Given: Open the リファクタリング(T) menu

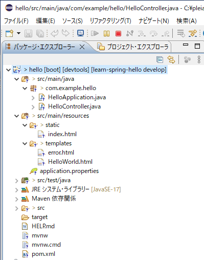Looking at the screenshot, I should point(110,21).
